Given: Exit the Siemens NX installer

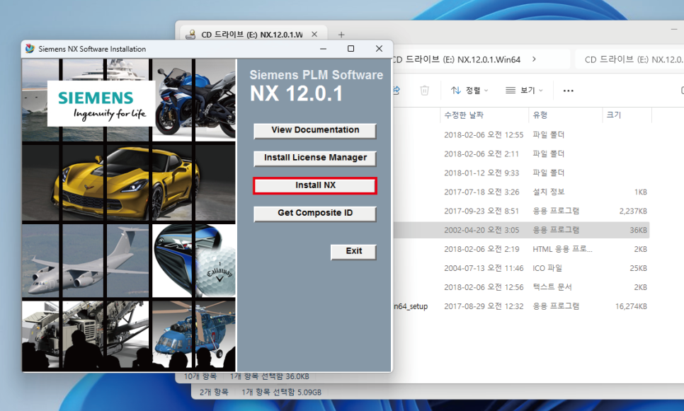Looking at the screenshot, I should point(353,252).
